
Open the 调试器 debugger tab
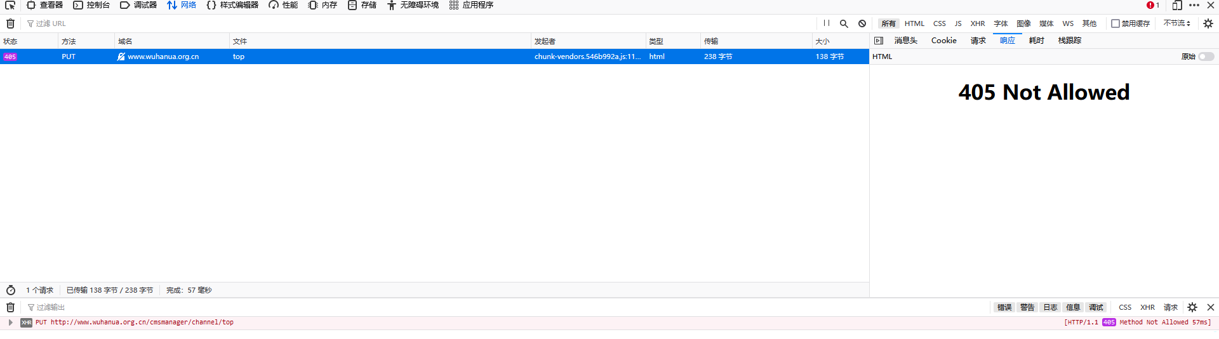pos(138,5)
